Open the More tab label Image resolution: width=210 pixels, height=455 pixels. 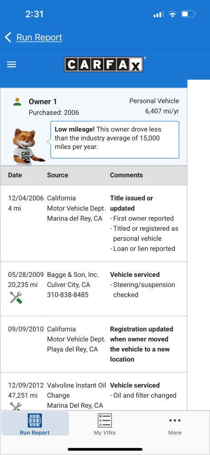(x=175, y=433)
